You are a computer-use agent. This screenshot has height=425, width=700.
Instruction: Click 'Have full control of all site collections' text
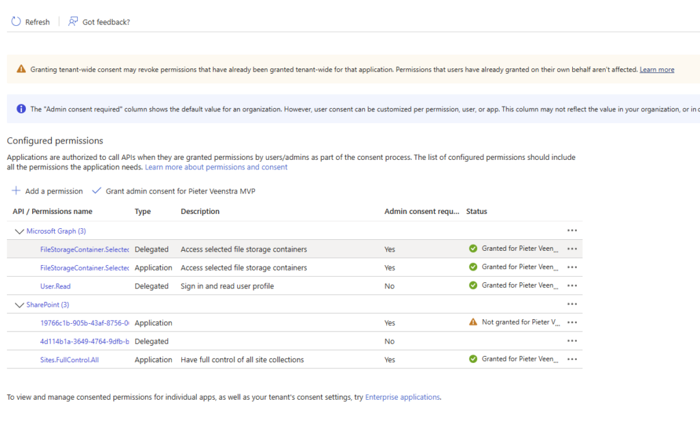(243, 359)
